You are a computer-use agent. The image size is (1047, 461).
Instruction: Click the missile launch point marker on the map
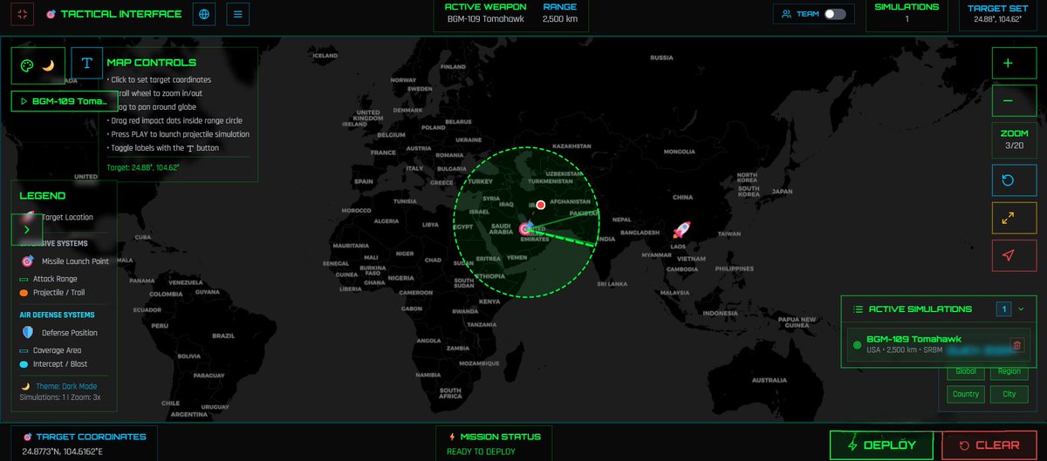coord(525,228)
